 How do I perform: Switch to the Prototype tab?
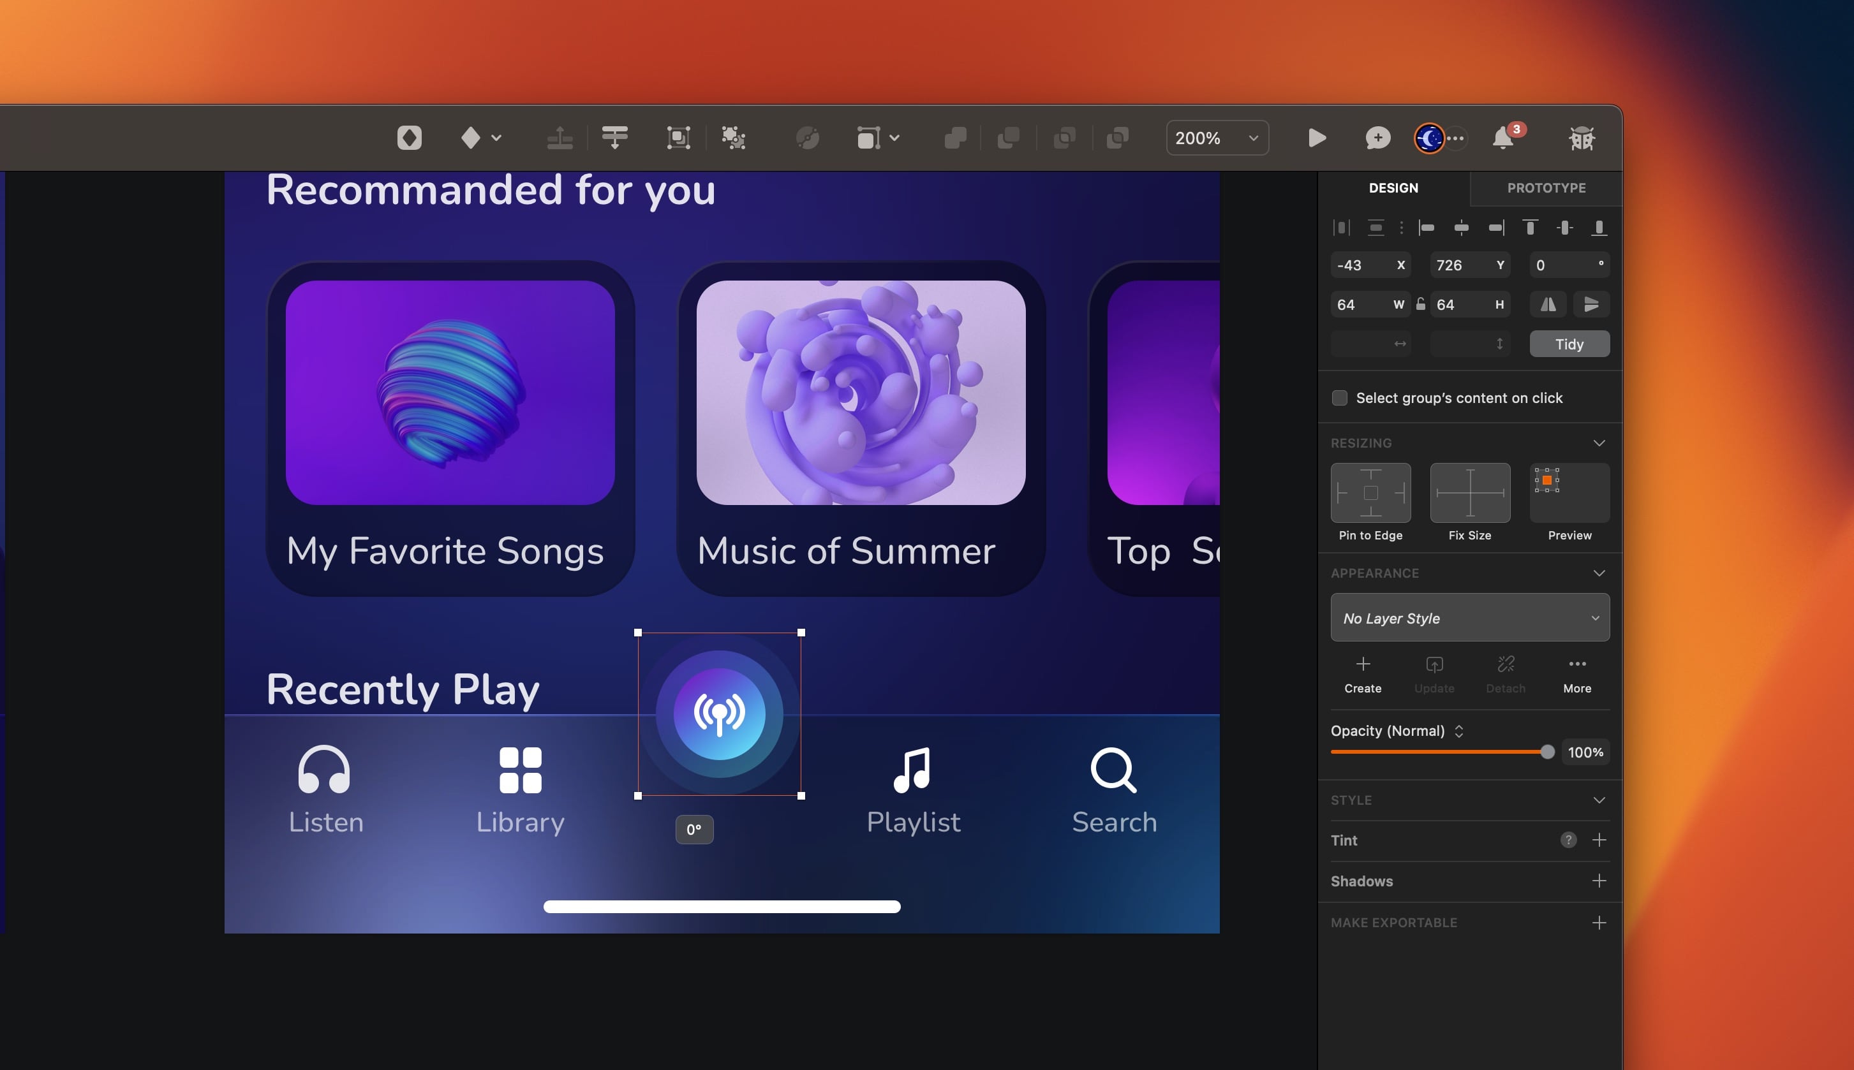coord(1546,187)
